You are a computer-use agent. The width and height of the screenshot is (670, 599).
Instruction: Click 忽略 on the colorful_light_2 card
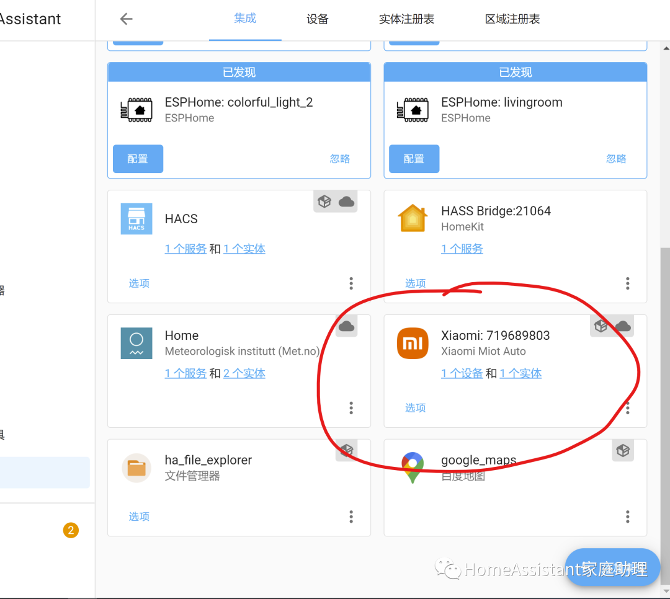pyautogui.click(x=339, y=159)
